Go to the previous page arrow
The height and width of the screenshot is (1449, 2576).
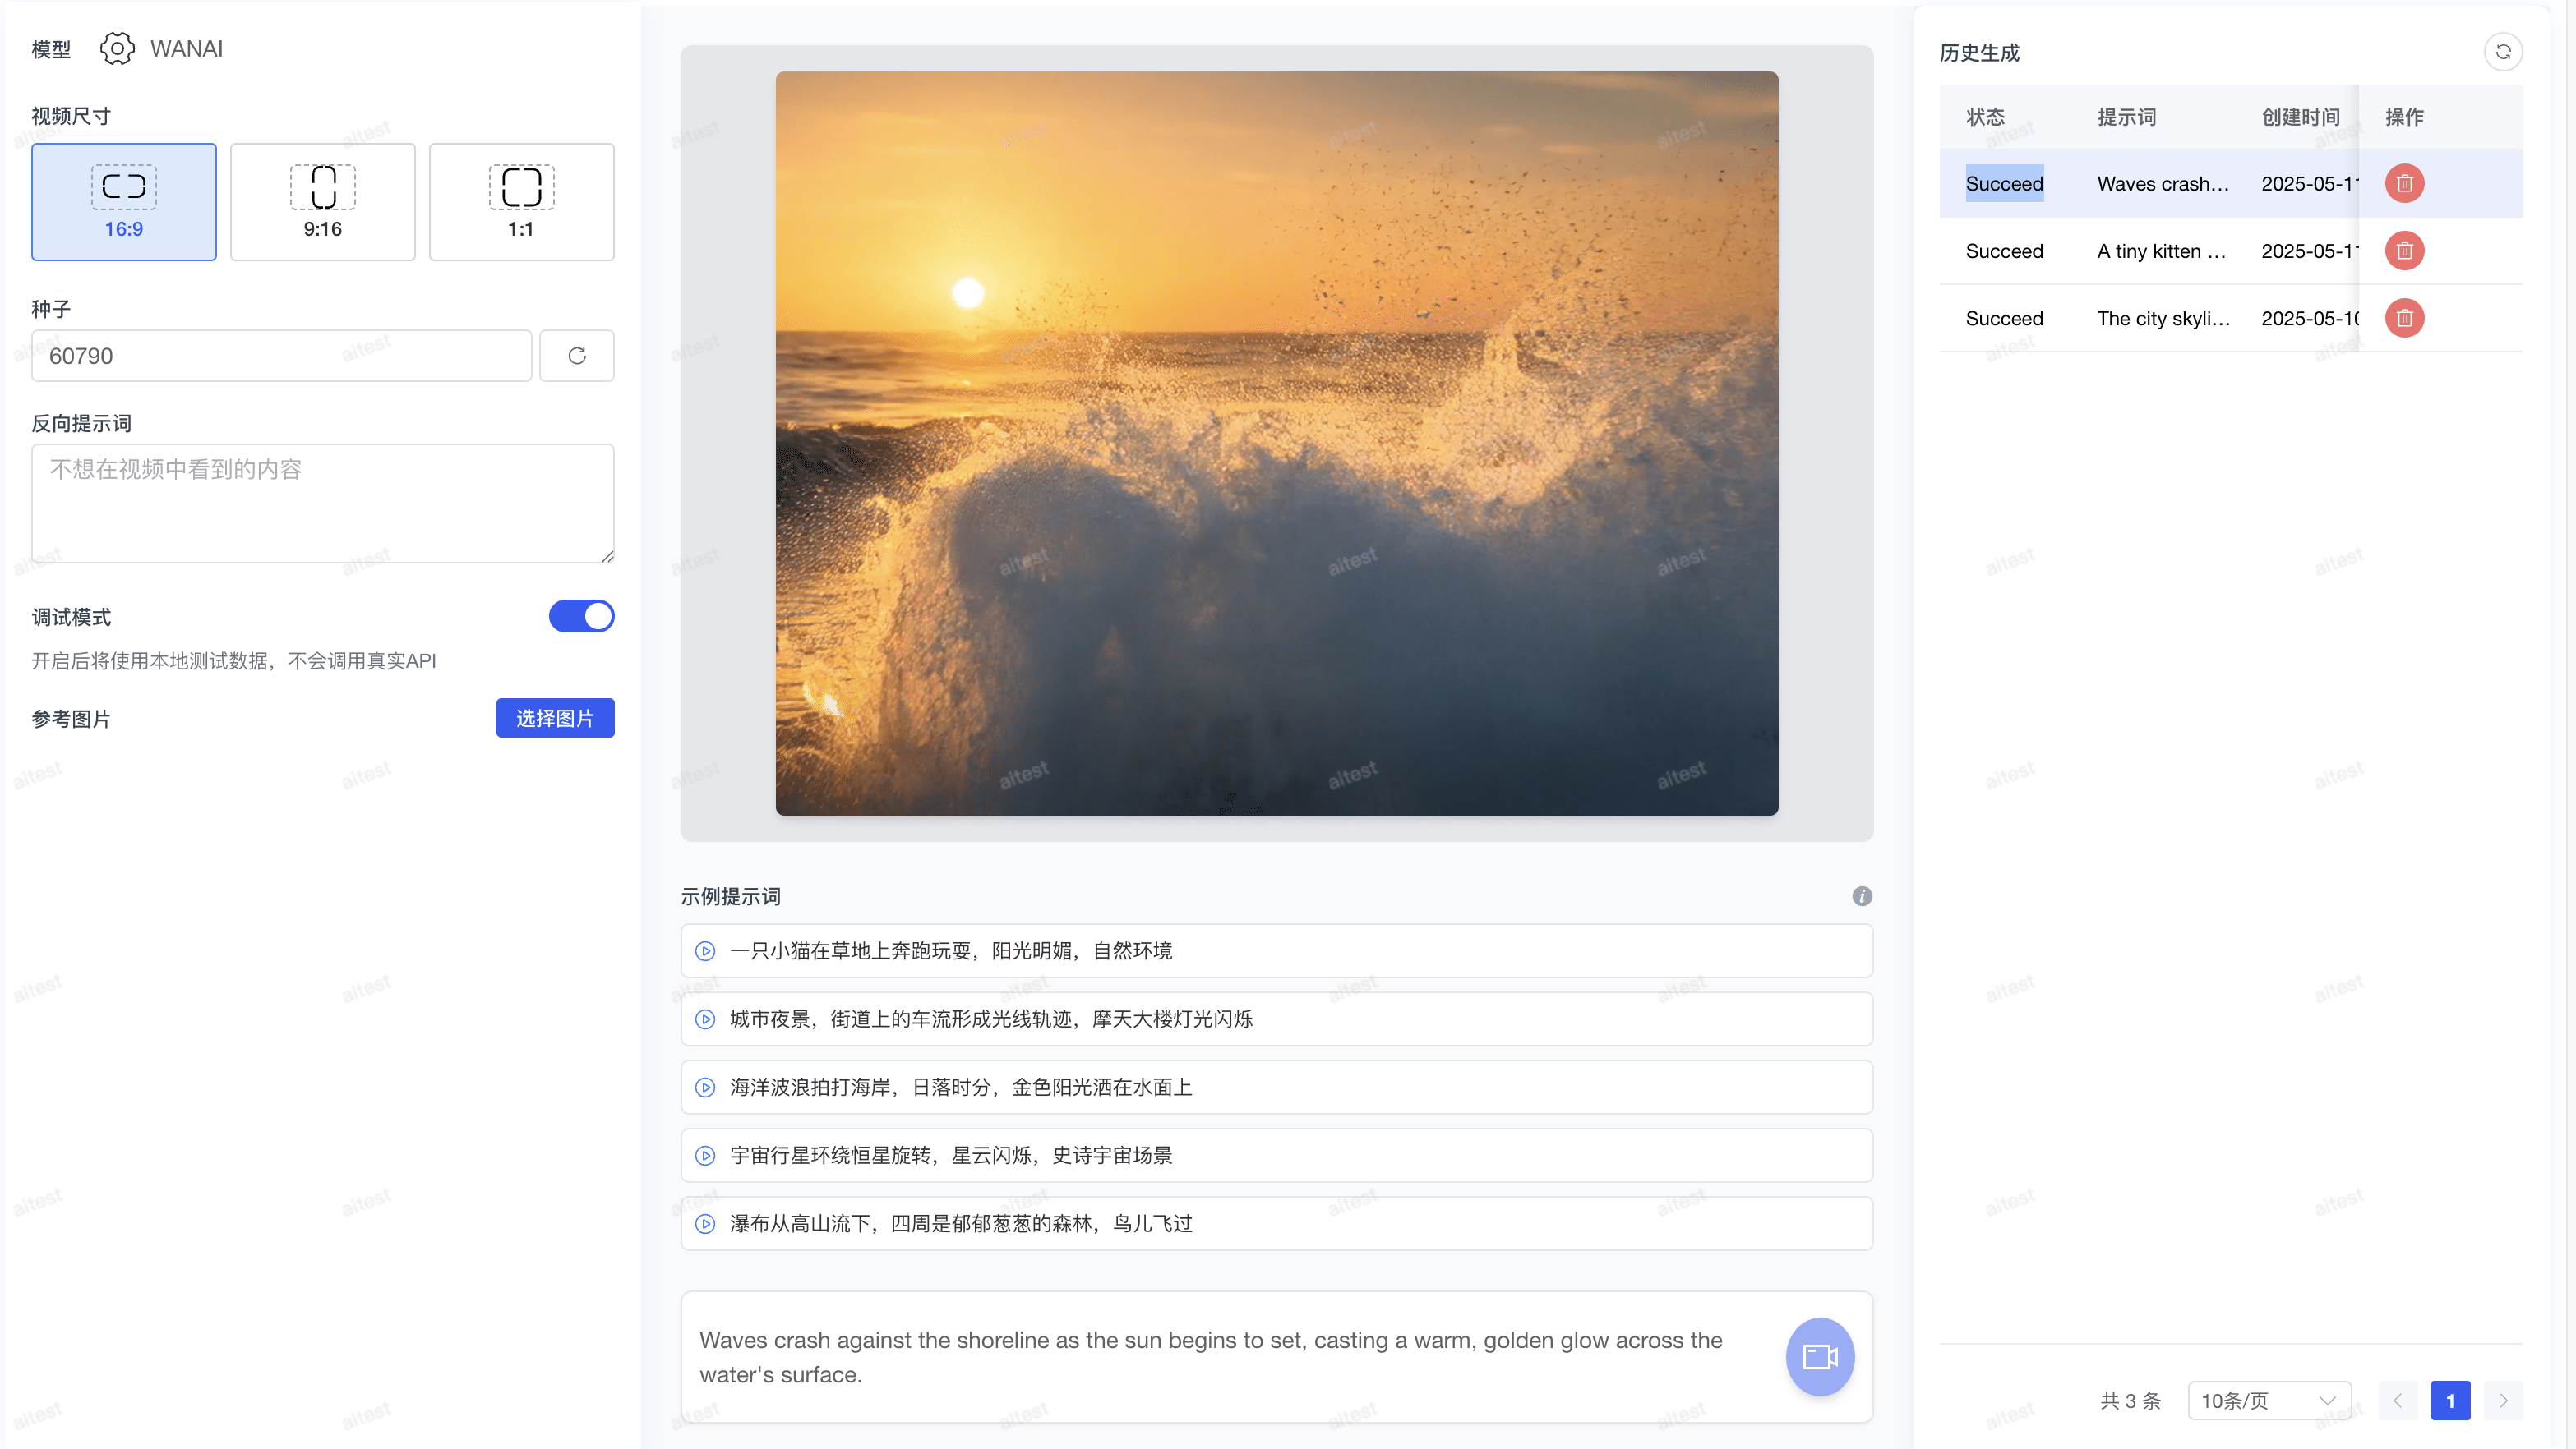tap(2397, 1400)
